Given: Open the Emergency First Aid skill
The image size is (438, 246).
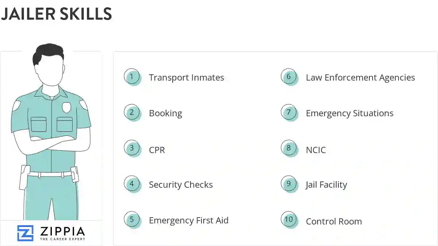Looking at the screenshot, I should [188, 220].
